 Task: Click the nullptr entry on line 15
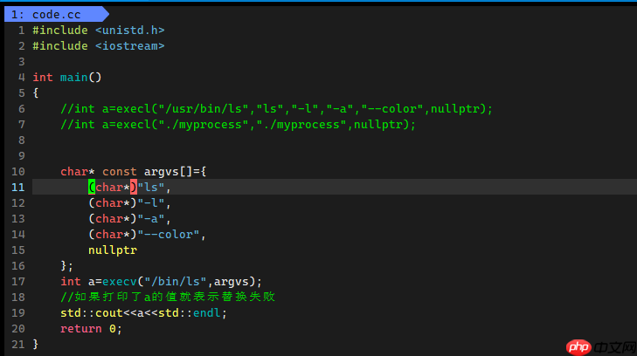tap(113, 250)
